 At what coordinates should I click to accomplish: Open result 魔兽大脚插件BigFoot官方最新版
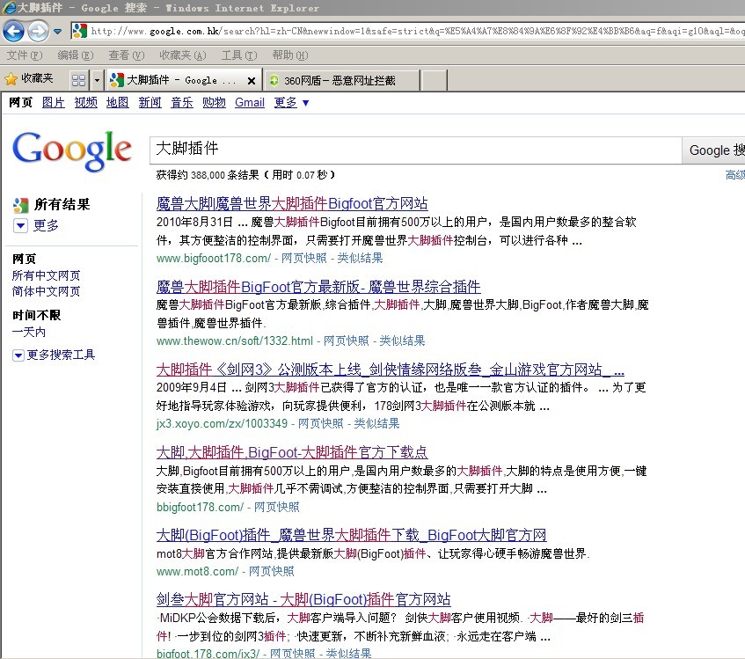(318, 287)
